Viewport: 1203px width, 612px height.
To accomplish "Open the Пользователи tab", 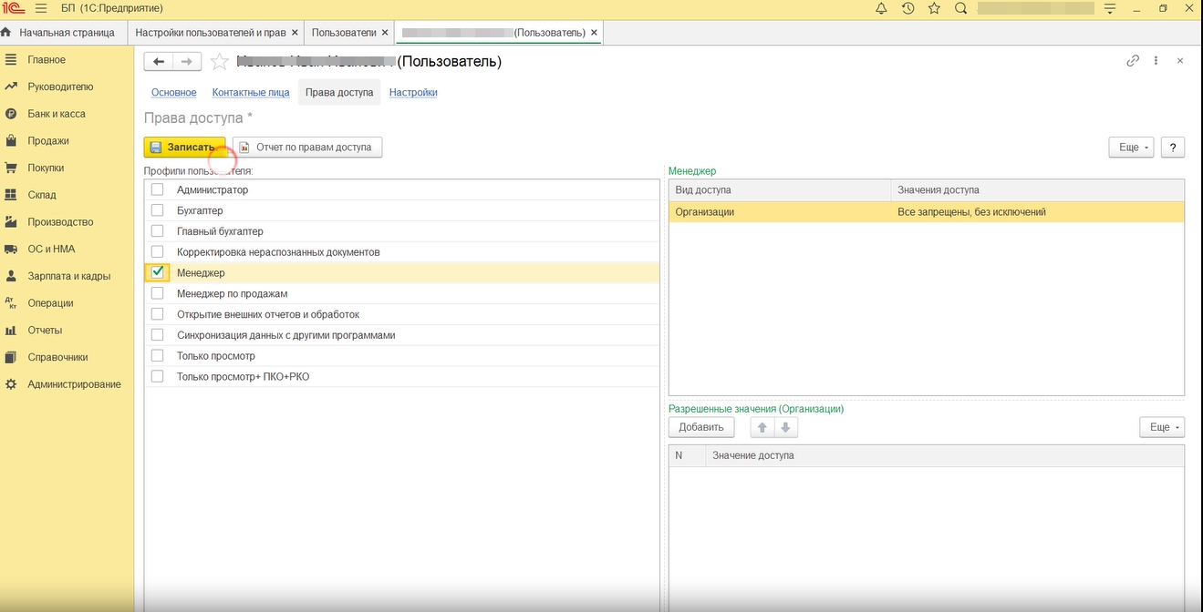I will pos(344,33).
